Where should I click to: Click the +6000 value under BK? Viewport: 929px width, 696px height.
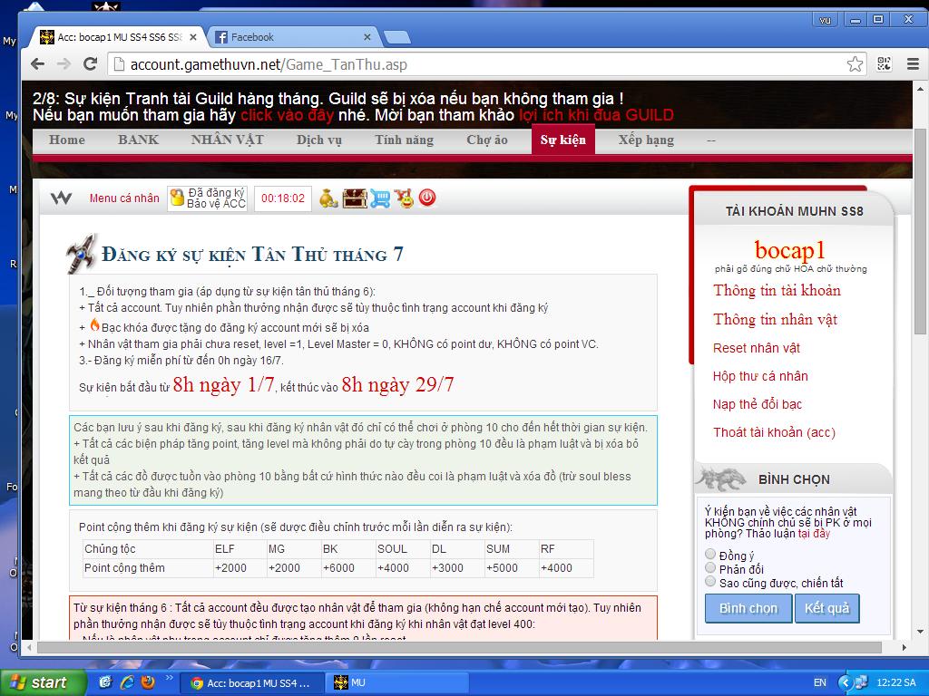(x=338, y=568)
